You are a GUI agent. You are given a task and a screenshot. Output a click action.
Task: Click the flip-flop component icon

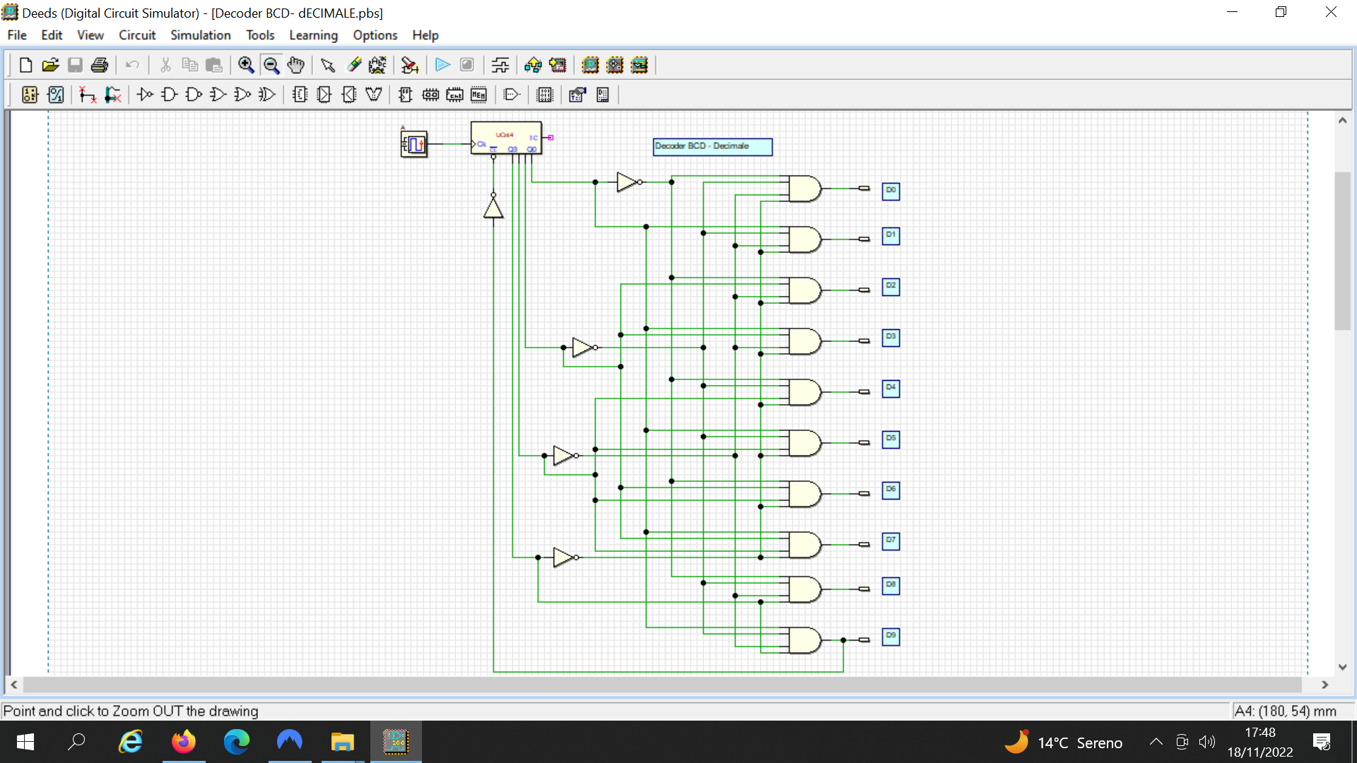(406, 95)
